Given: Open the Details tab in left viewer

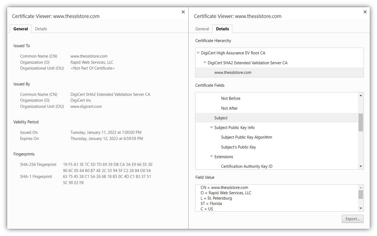Looking at the screenshot, I should (41, 29).
